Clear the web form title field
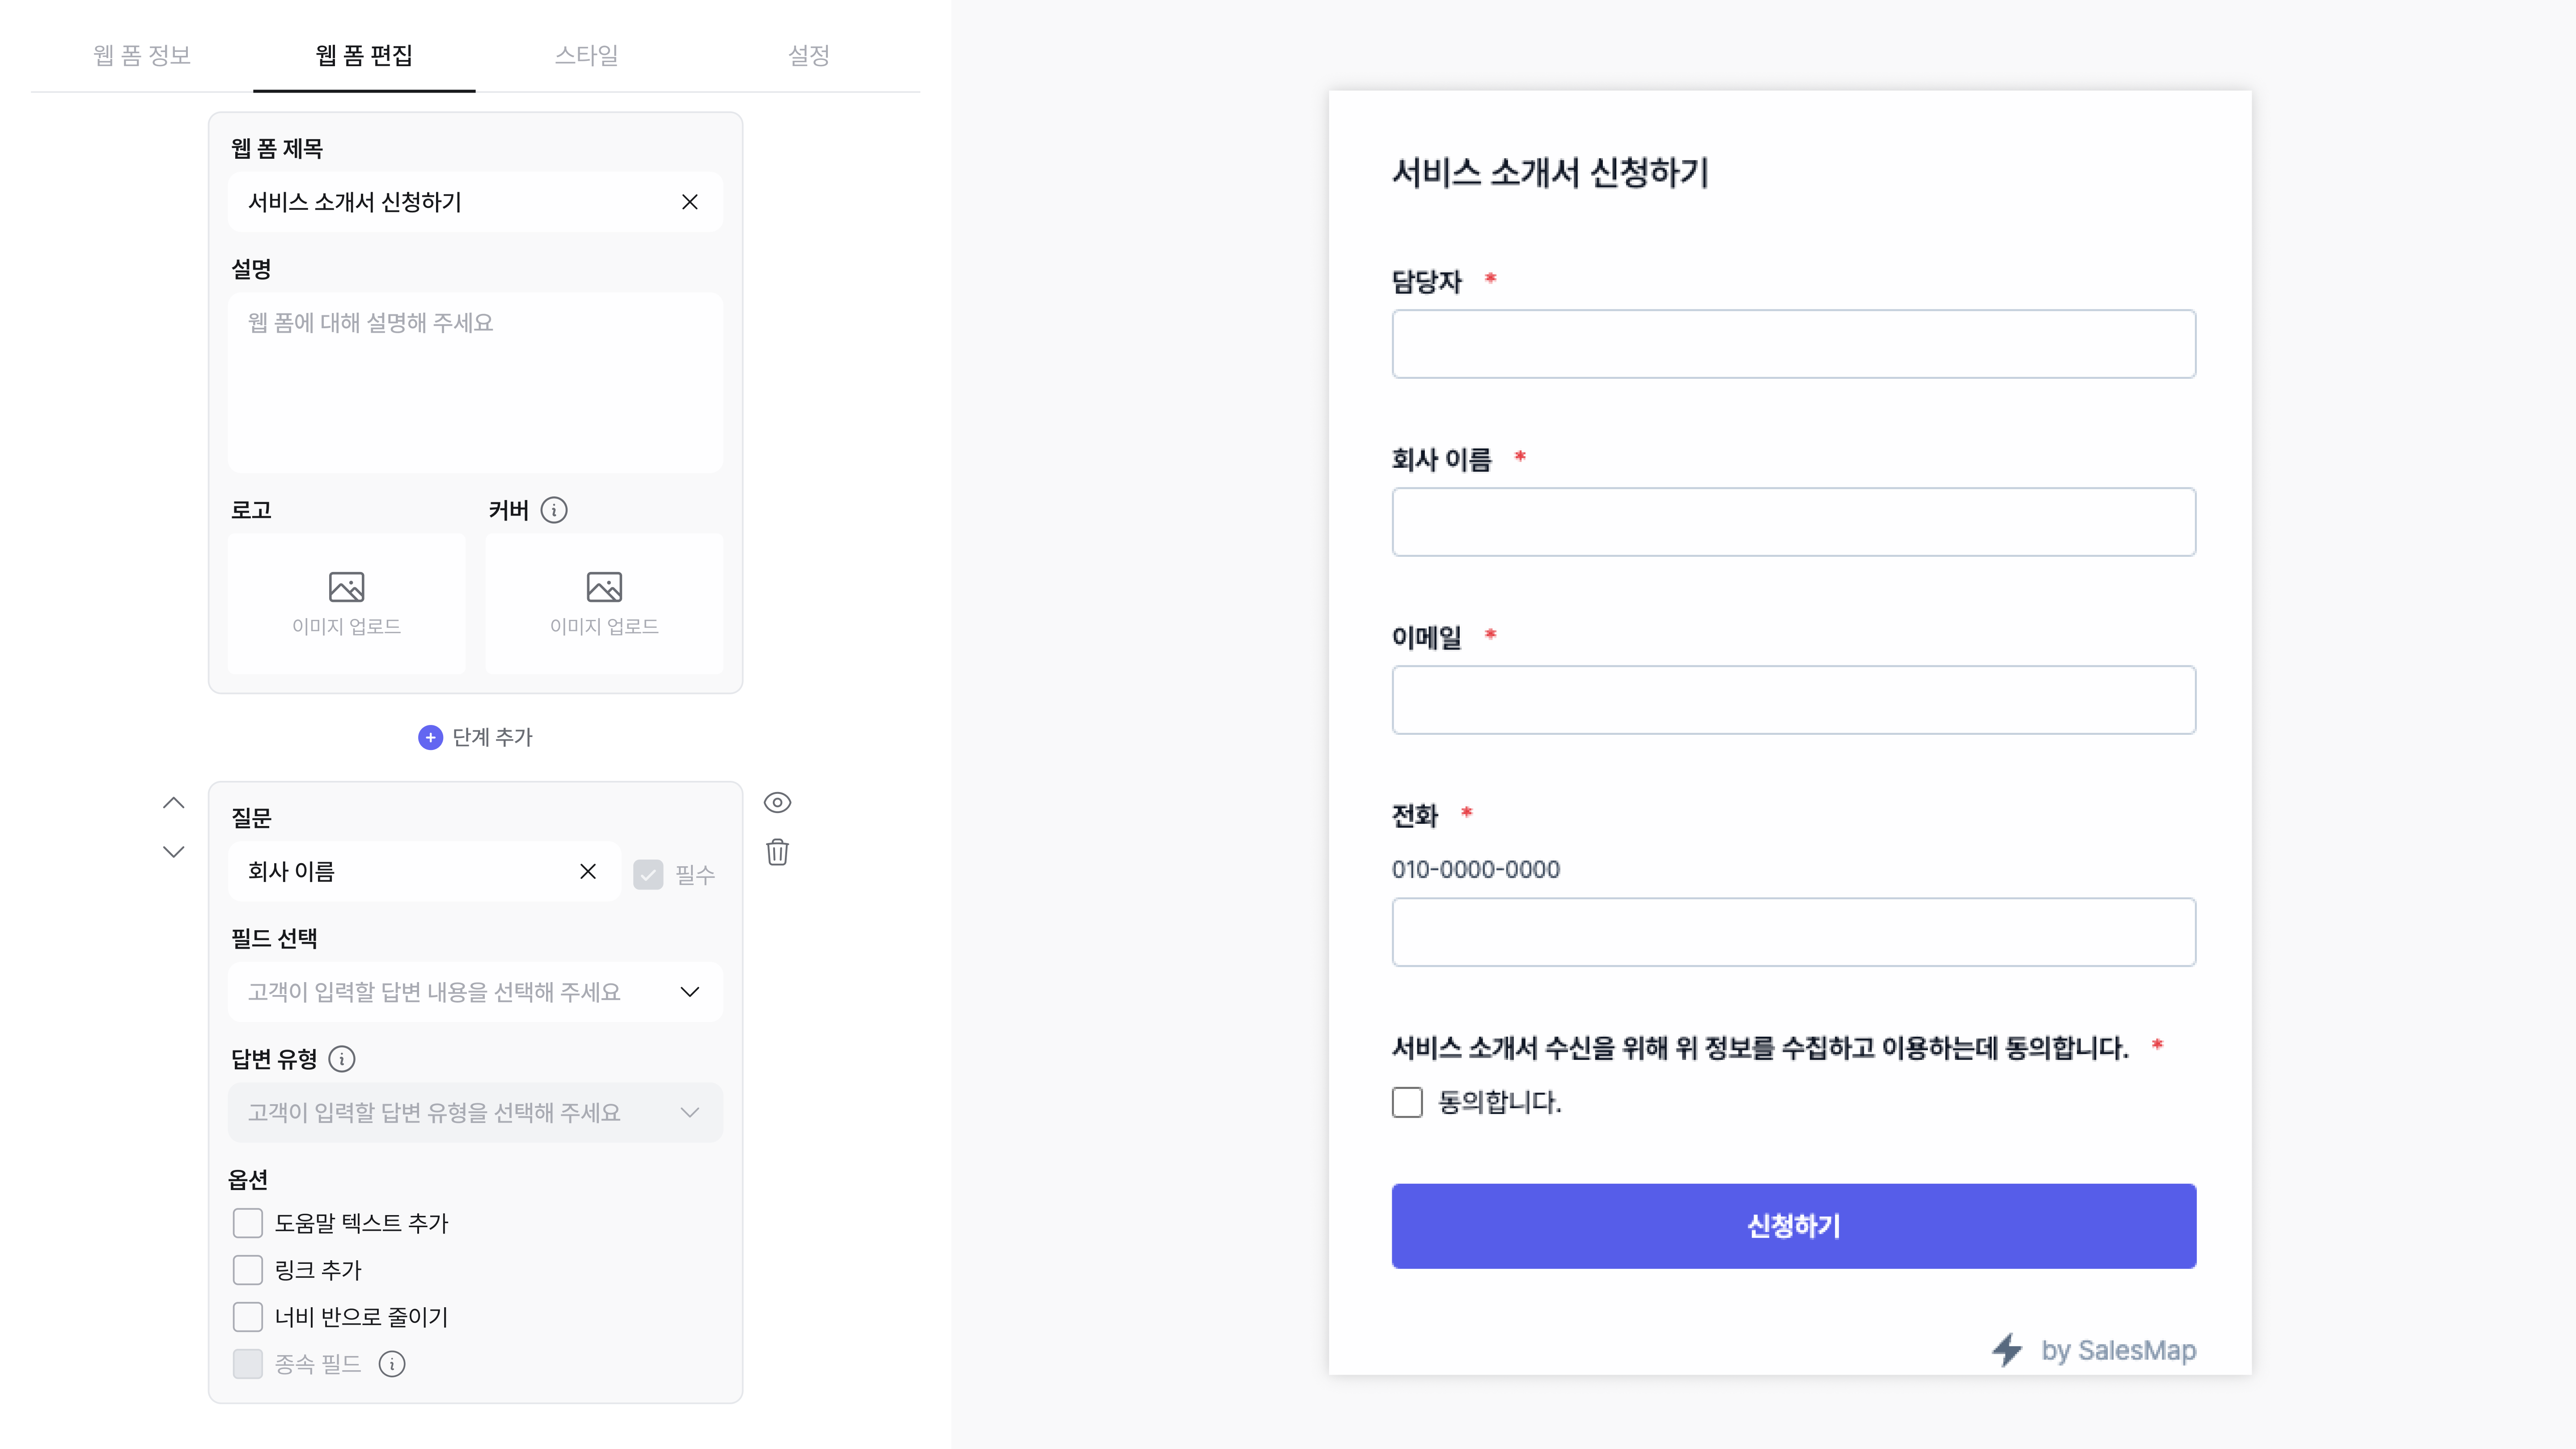Image resolution: width=2576 pixels, height=1449 pixels. click(x=689, y=202)
